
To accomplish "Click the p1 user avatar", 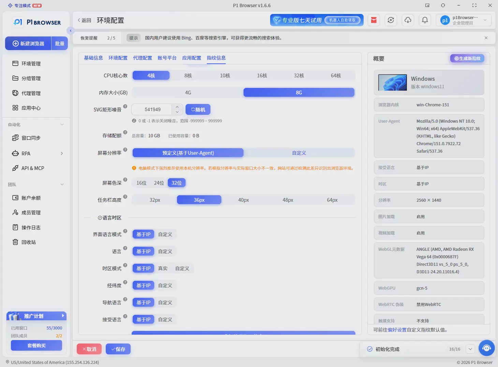I will [x=445, y=20].
